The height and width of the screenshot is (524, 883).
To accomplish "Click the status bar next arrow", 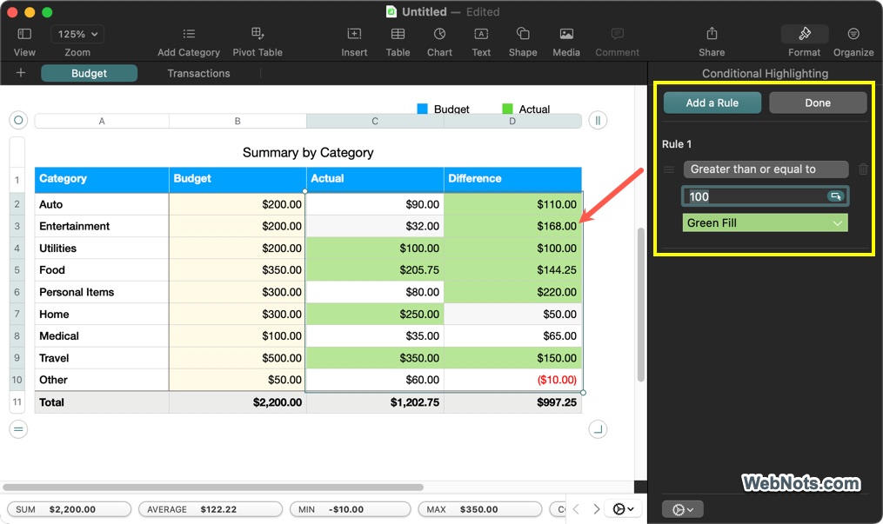I will click(x=597, y=509).
